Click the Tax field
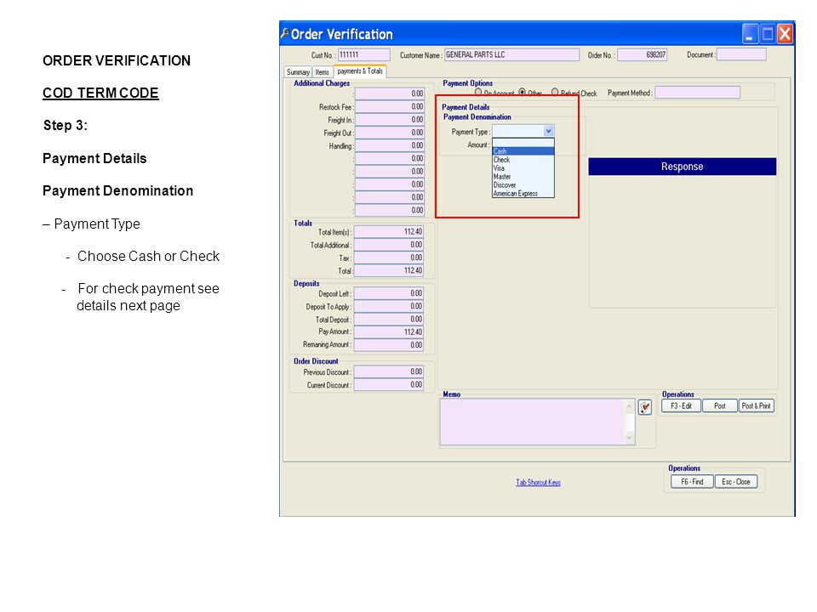Viewport: 817px width, 612px height. (x=389, y=258)
